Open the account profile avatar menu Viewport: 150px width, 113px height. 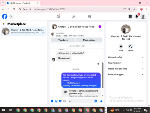pos(143,17)
